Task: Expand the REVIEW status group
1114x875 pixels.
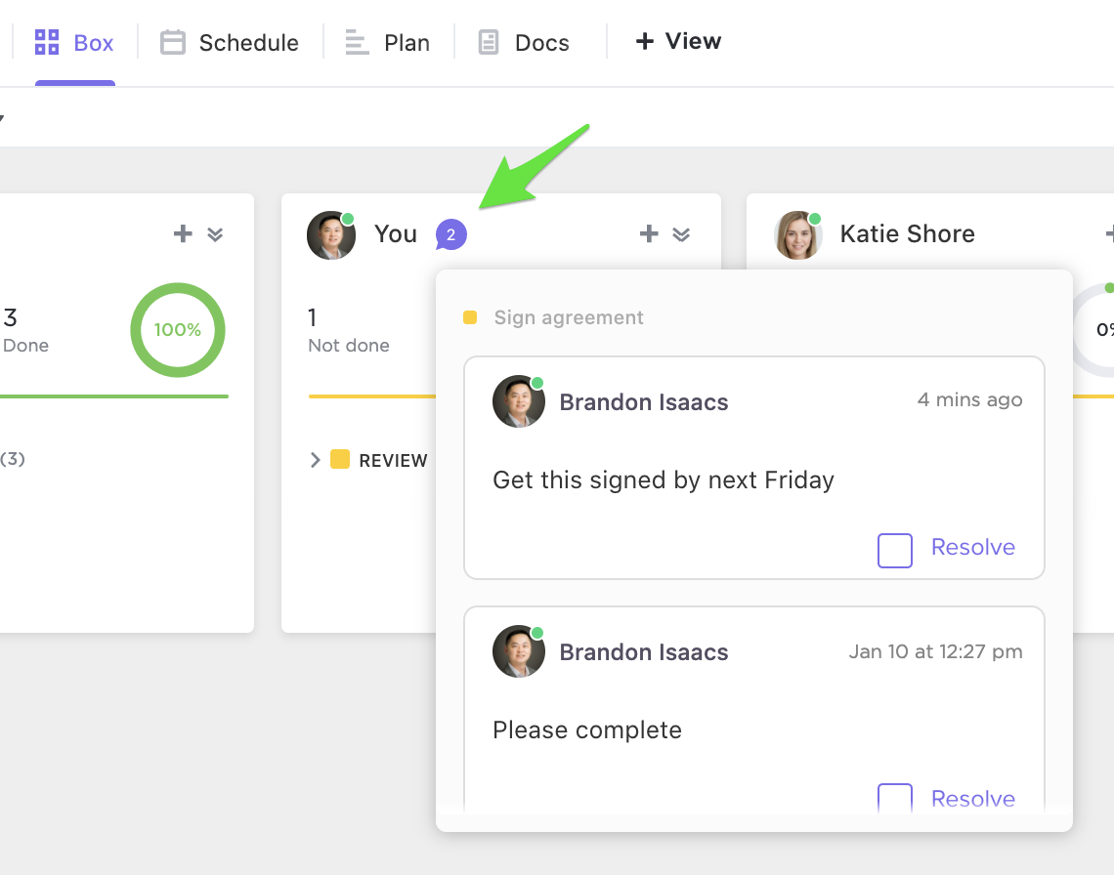Action: 315,460
